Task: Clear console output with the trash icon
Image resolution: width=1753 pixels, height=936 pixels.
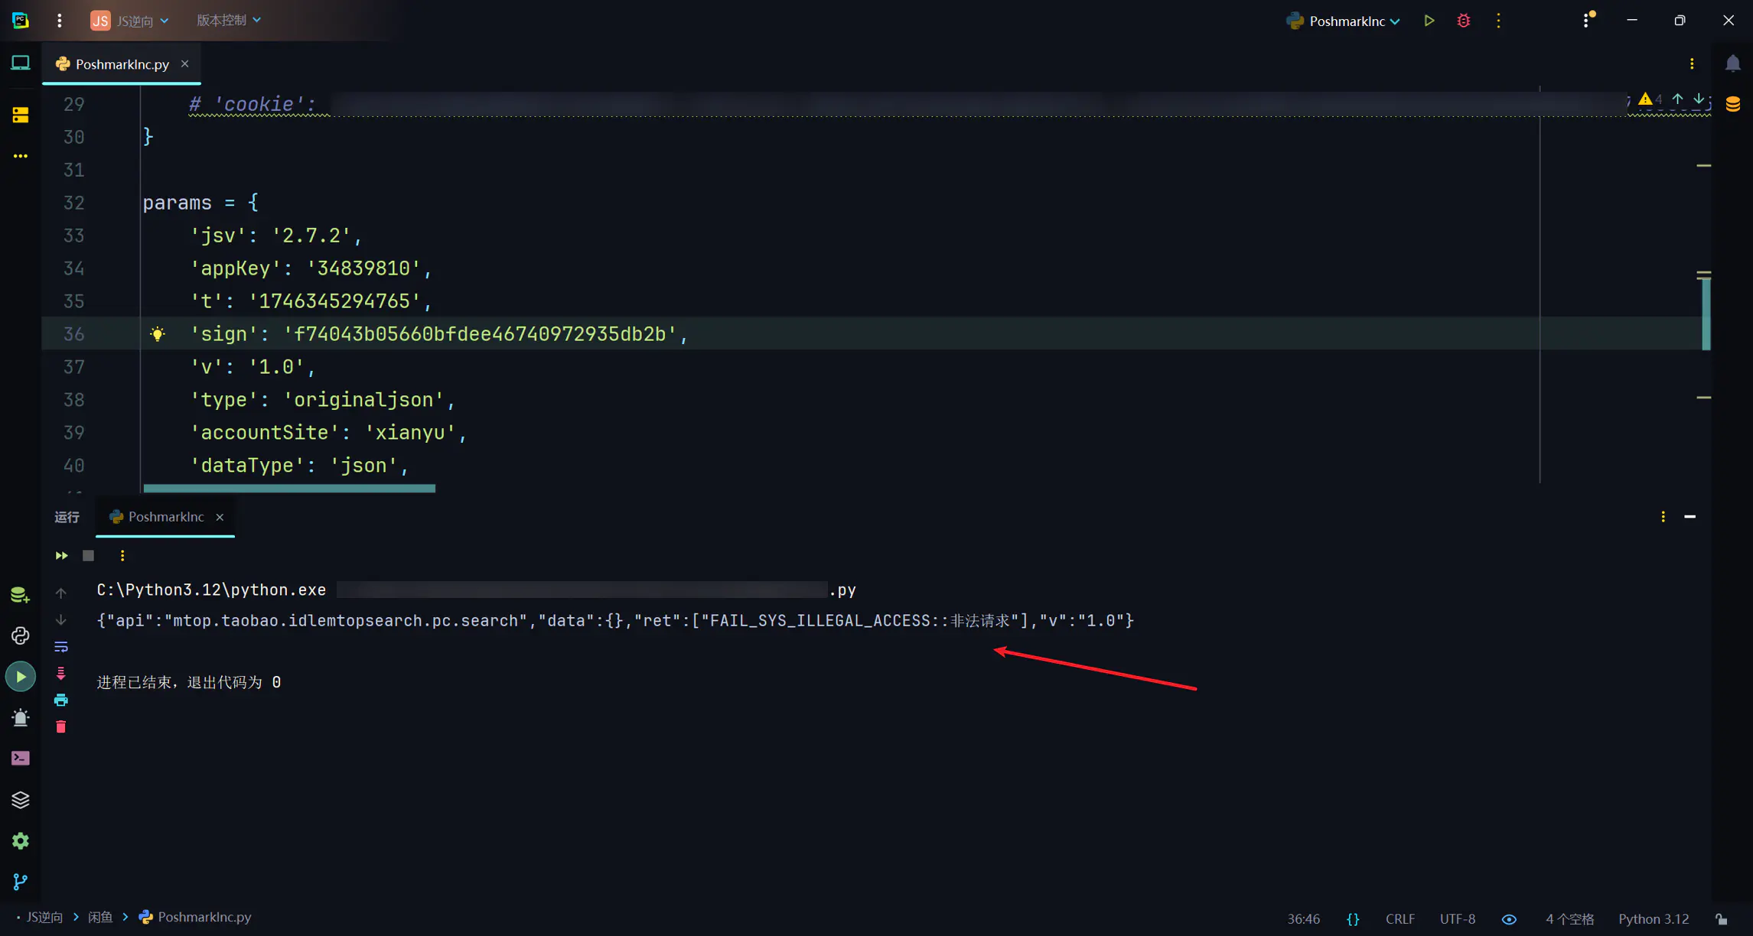Action: 61,726
